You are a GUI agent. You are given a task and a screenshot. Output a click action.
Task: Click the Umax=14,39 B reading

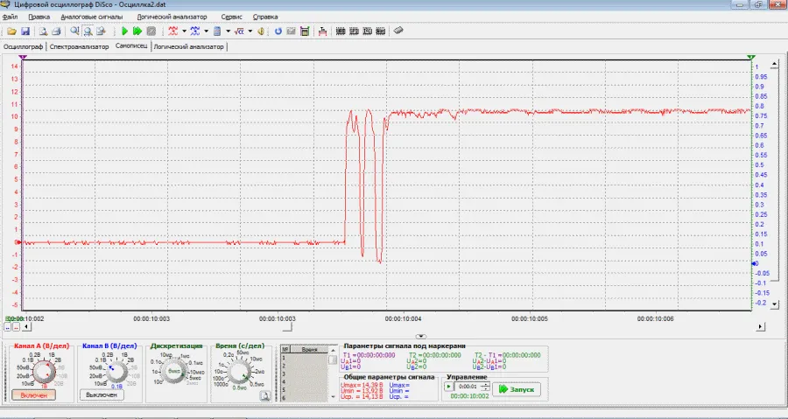[x=362, y=385]
